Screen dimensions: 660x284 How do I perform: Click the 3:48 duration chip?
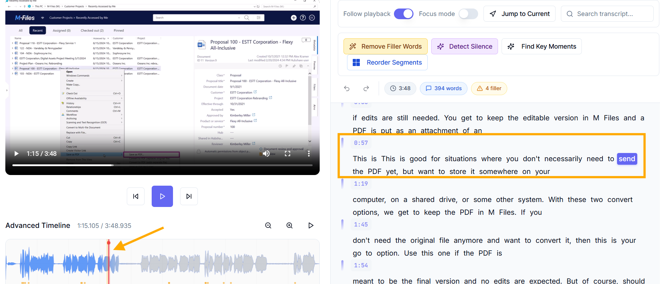tap(400, 88)
